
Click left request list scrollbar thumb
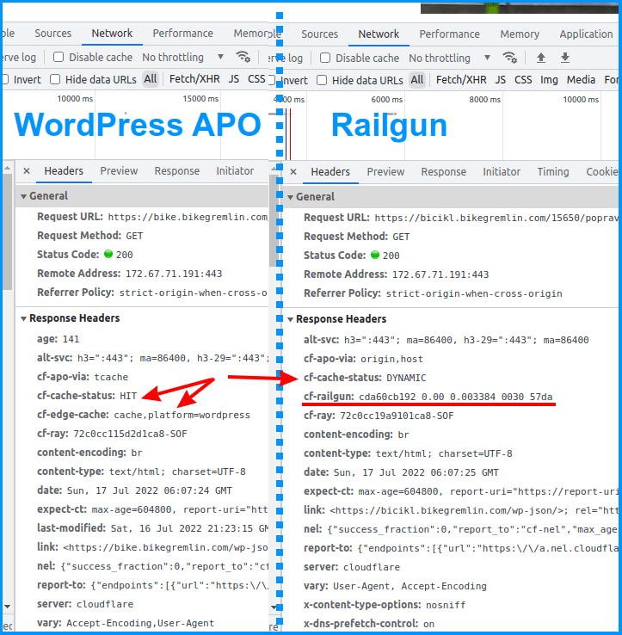[x=7, y=231]
